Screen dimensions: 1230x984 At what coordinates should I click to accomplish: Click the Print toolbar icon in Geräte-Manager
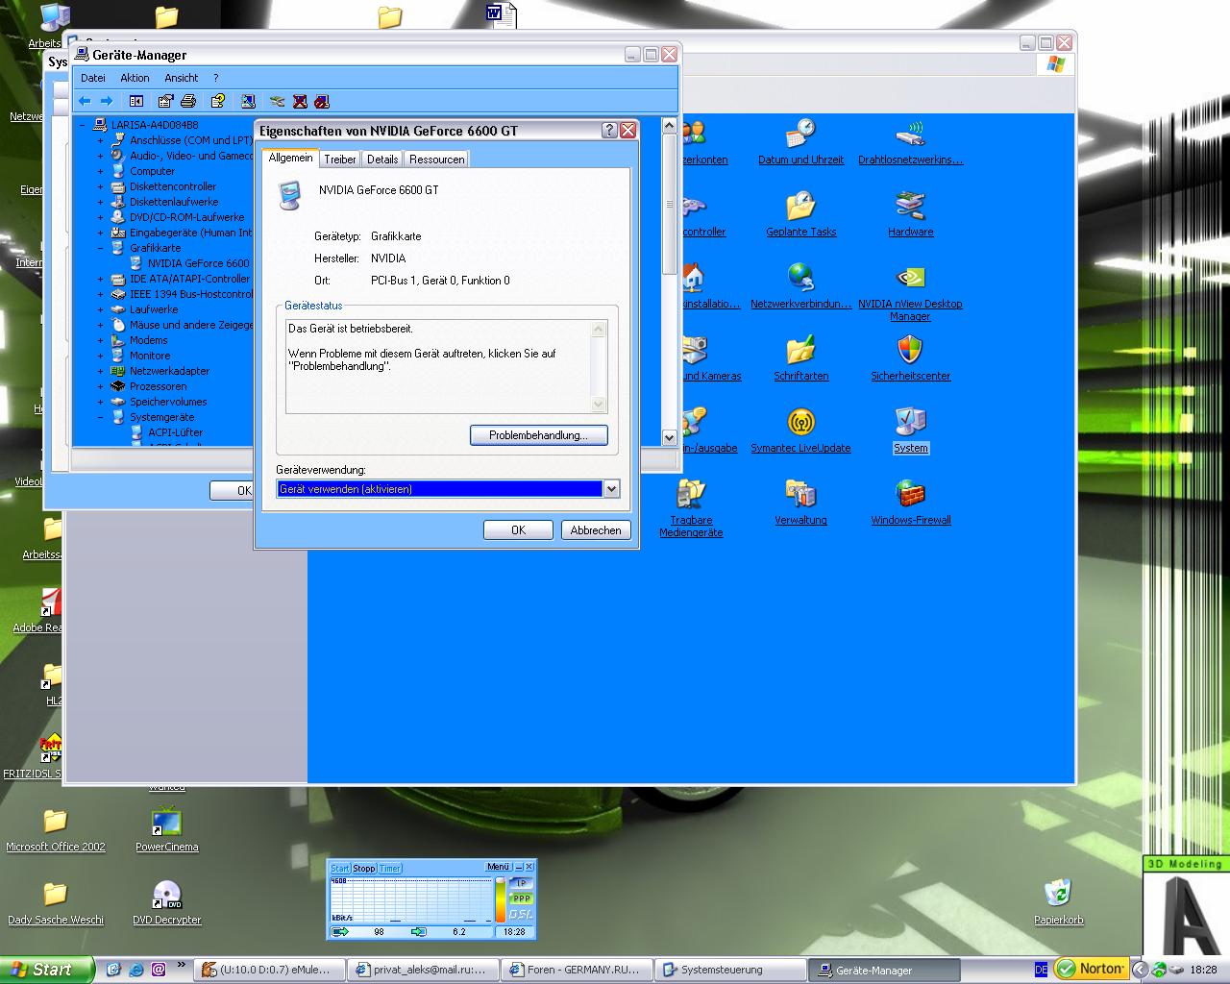point(188,101)
